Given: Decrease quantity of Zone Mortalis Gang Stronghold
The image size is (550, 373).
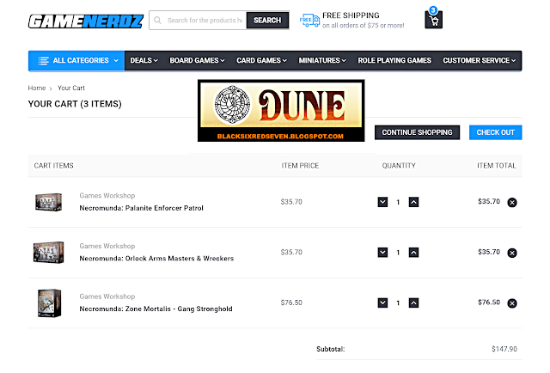Looking at the screenshot, I should pyautogui.click(x=382, y=303).
